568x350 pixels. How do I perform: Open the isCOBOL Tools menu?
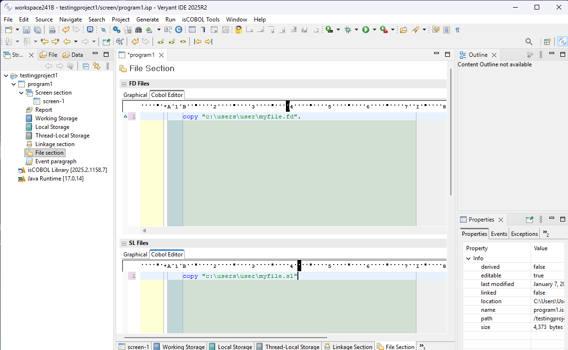[x=200, y=20]
